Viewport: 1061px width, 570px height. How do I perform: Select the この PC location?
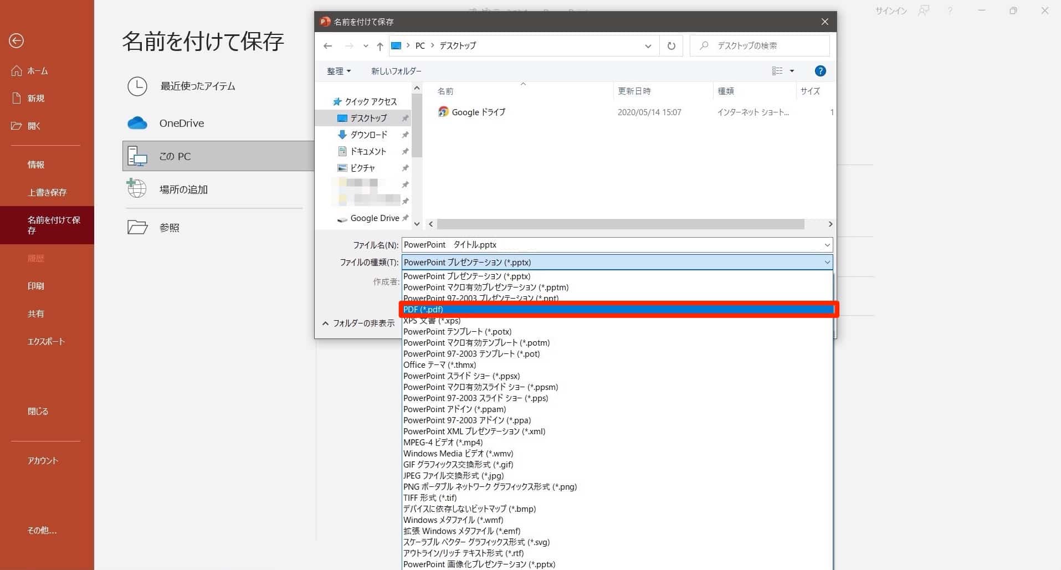pos(218,156)
